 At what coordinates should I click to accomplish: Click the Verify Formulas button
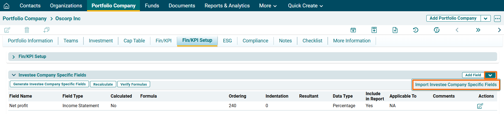coord(134,84)
